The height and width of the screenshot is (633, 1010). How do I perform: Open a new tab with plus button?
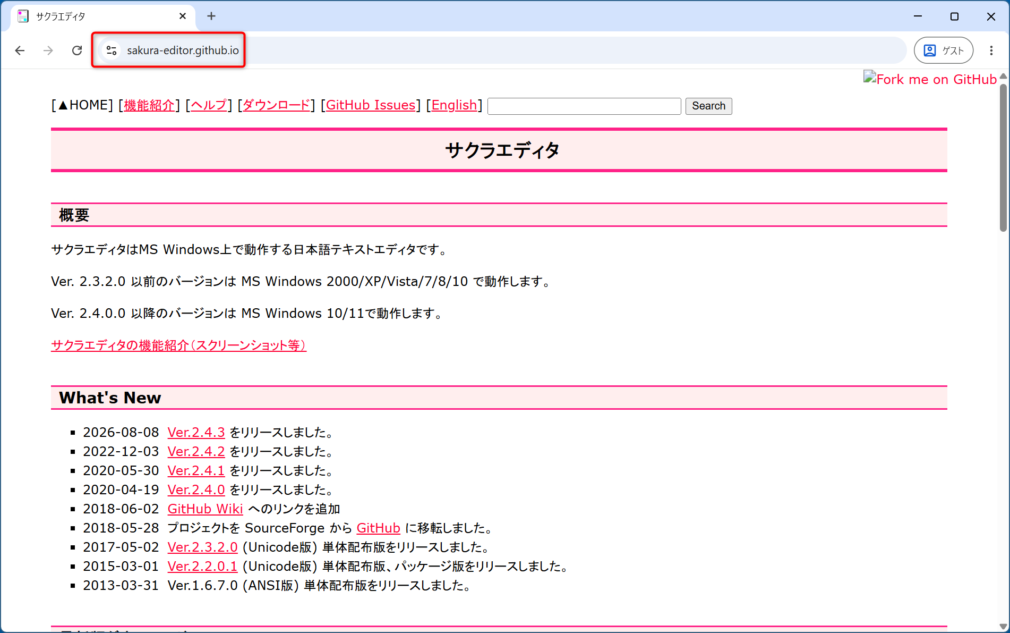pos(211,16)
